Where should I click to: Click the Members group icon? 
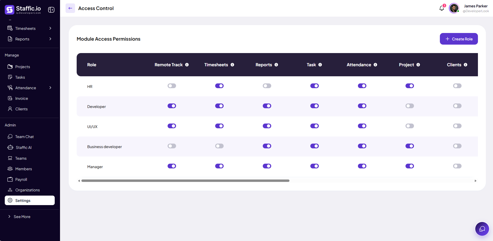(10, 169)
